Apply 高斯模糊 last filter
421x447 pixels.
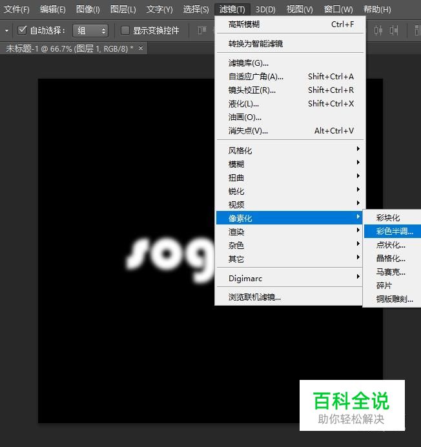(x=290, y=25)
